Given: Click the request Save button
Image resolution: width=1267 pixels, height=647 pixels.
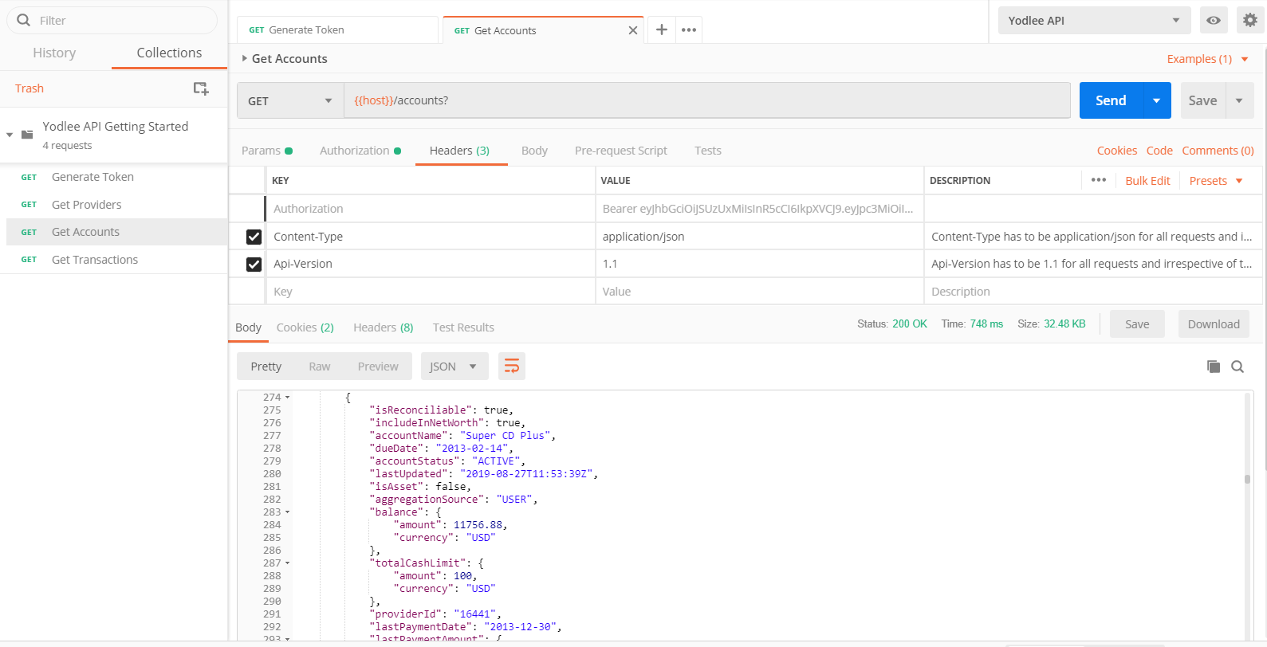Looking at the screenshot, I should tap(1202, 100).
